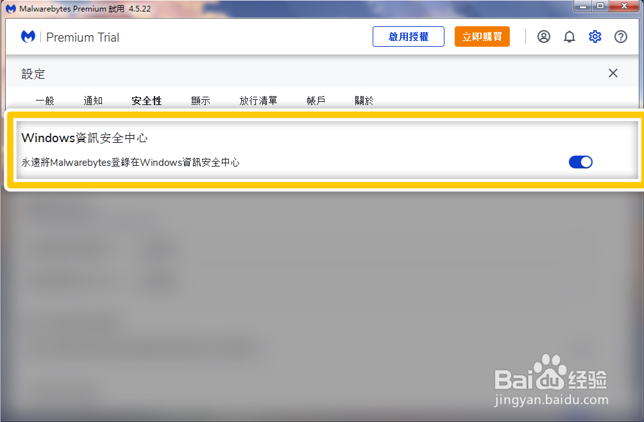Open the notifications bell
Image resolution: width=644 pixels, height=422 pixels.
point(569,37)
